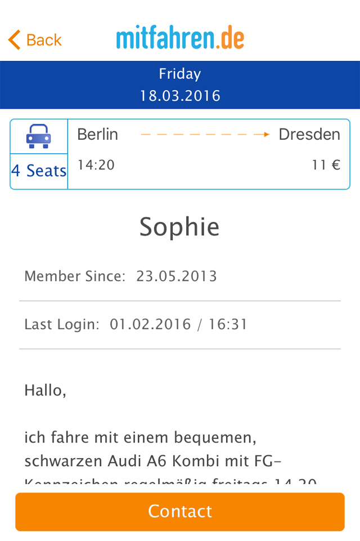This screenshot has height=541, width=360.
Task: Tap the driver name Sophie
Action: 179,227
